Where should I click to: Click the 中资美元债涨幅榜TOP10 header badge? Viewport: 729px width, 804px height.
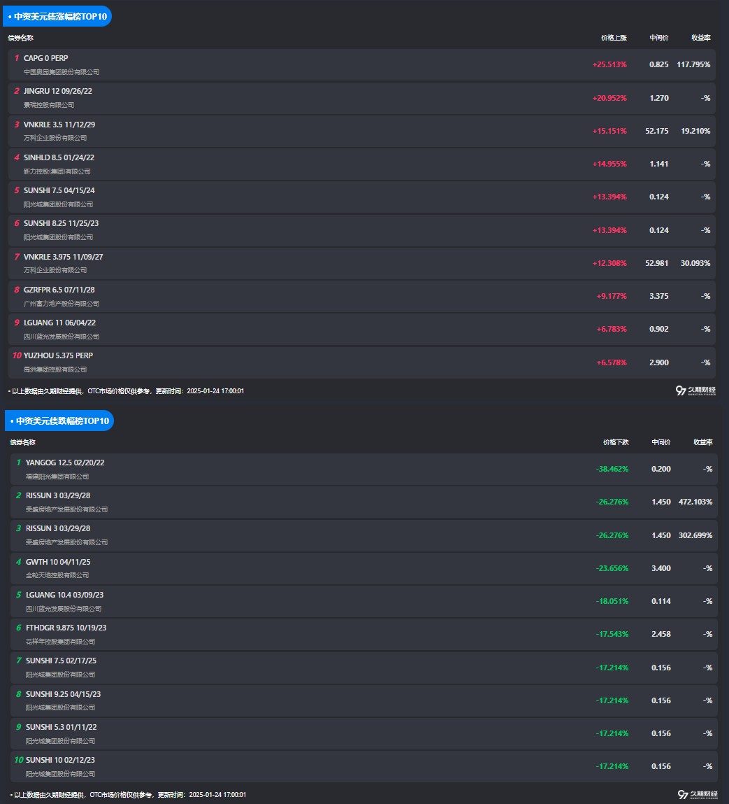click(57, 16)
